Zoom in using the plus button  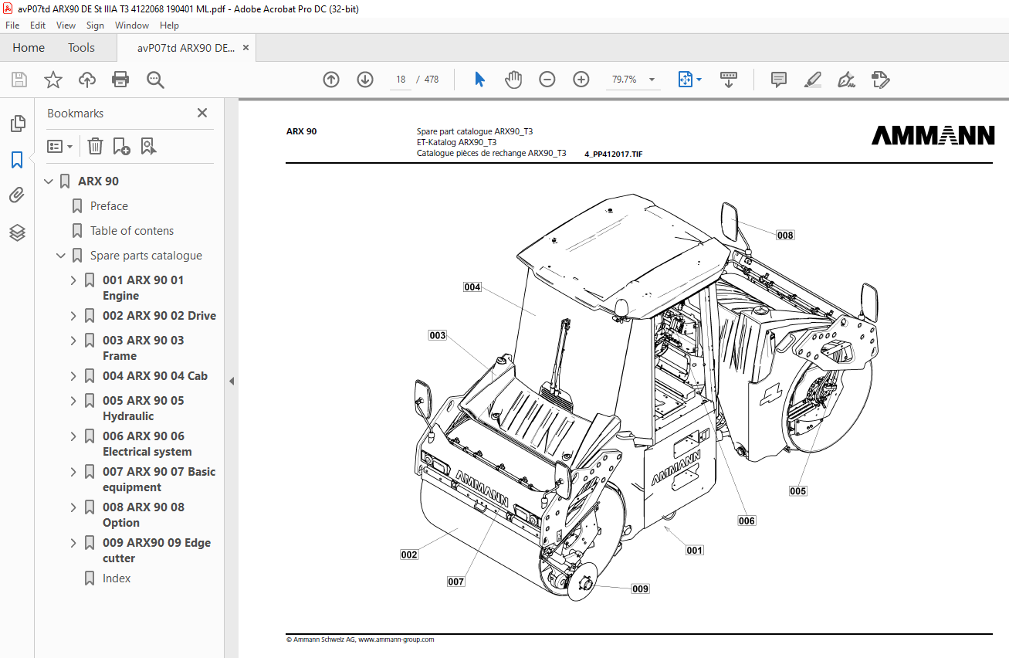[581, 80]
